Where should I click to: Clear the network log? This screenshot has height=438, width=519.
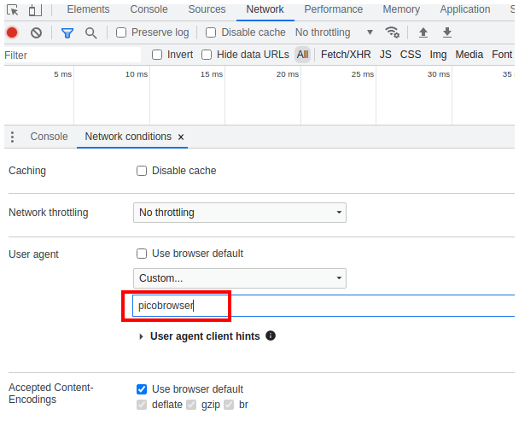36,32
